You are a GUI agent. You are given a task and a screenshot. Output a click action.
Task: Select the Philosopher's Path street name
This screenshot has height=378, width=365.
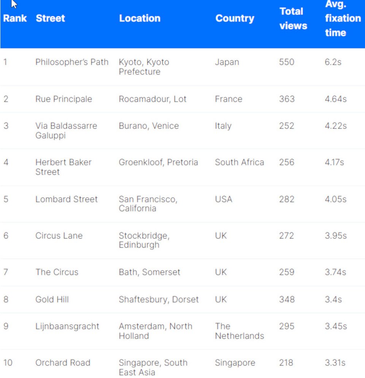[72, 62]
